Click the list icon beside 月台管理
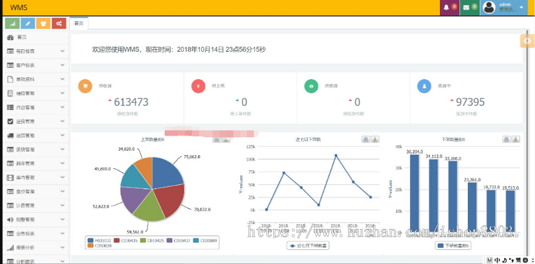Viewport: 535px width, 264px height. click(x=10, y=107)
